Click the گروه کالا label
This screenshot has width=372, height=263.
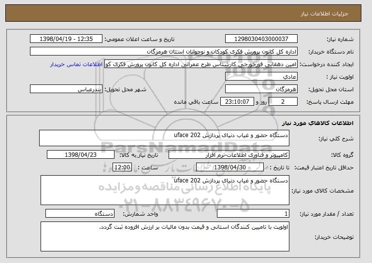[x=342, y=155]
